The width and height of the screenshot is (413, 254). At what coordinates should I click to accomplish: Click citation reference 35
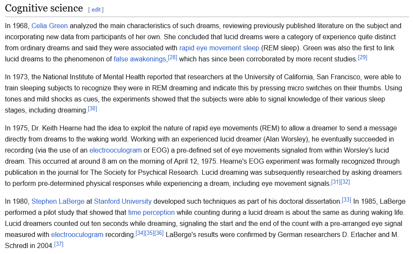coord(150,233)
